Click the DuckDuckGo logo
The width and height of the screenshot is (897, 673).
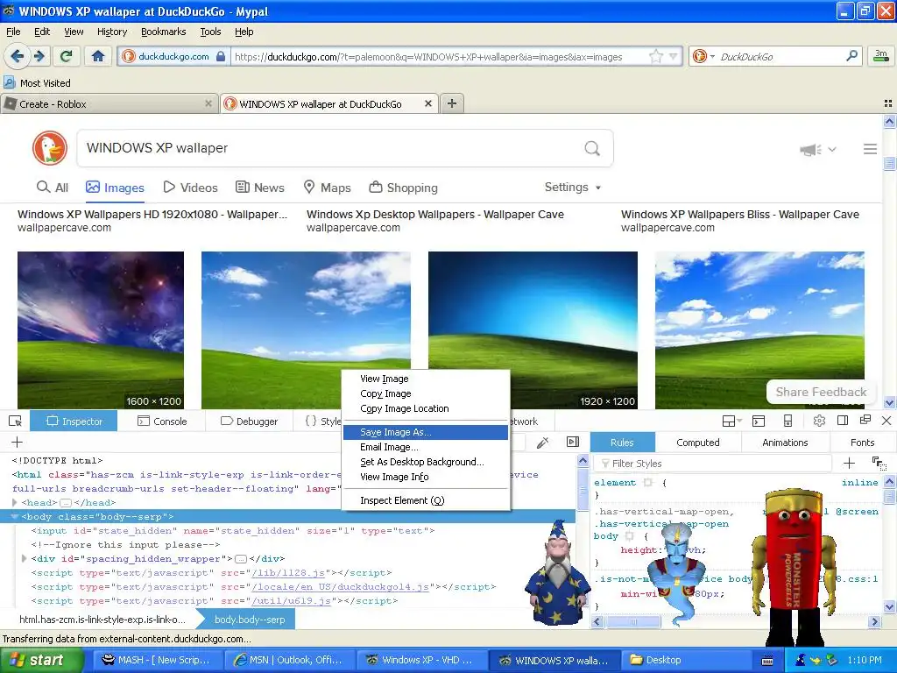(x=50, y=148)
